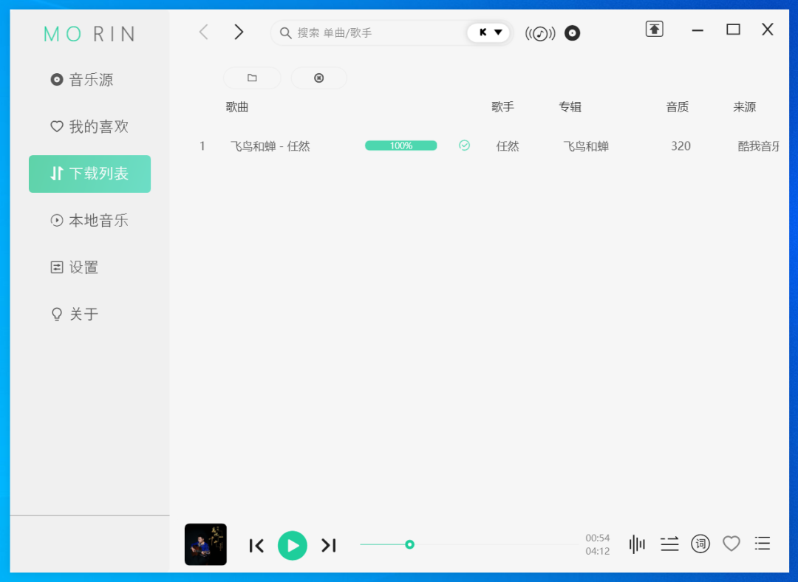
Task: Click the forward navigation arrow
Action: [x=238, y=32]
